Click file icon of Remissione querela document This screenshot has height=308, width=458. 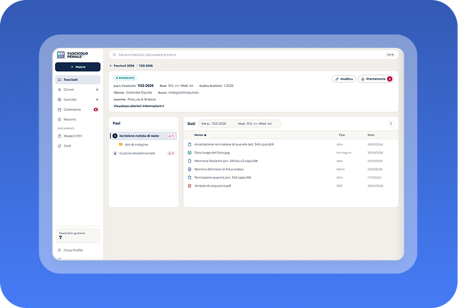pos(190,177)
